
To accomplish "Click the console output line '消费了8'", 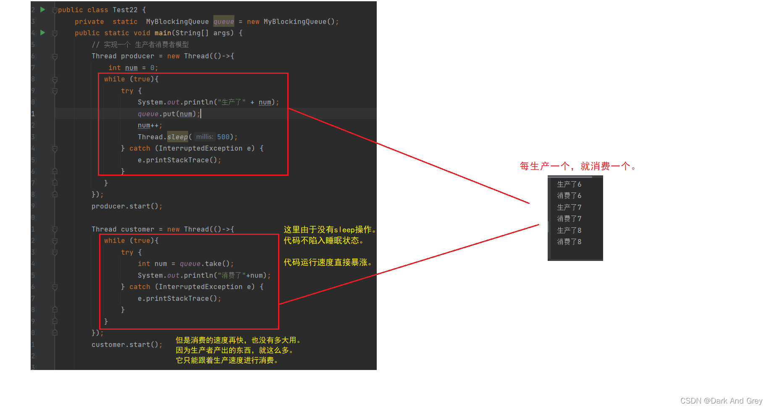I will pos(569,242).
